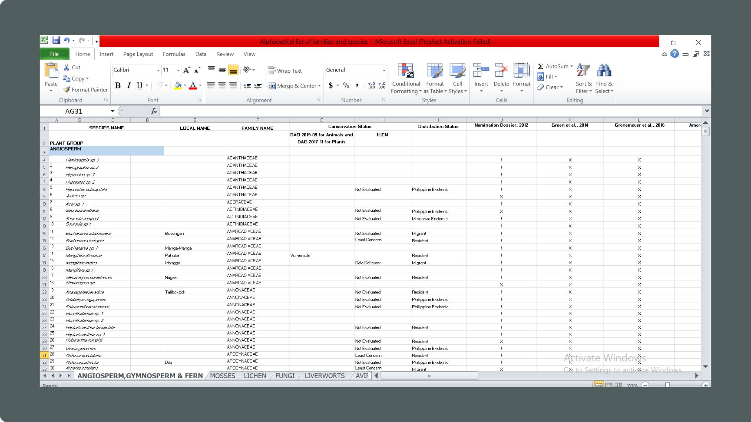Pick the yellow fill color swatch
Image resolution: width=751 pixels, height=422 pixels.
178,86
